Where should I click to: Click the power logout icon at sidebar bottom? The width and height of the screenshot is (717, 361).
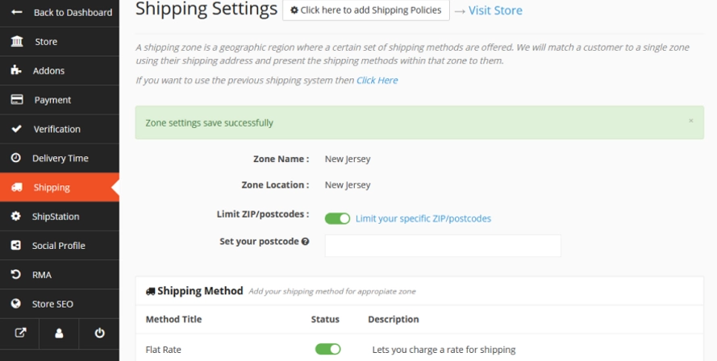pyautogui.click(x=99, y=333)
